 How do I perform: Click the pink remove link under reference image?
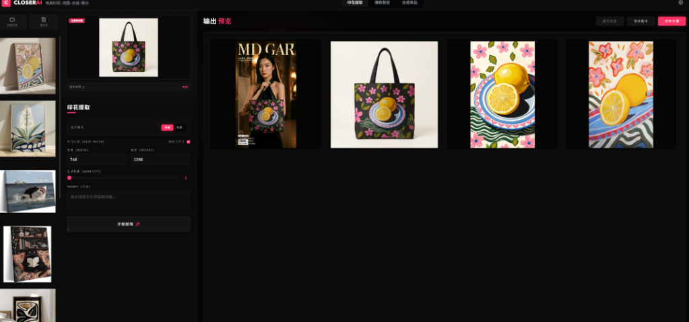pyautogui.click(x=185, y=87)
